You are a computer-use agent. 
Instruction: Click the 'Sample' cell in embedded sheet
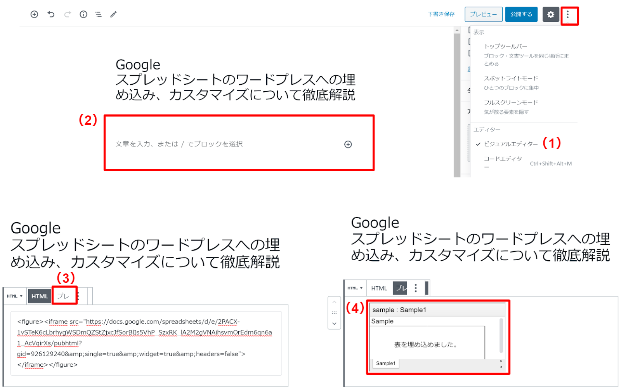click(x=382, y=321)
